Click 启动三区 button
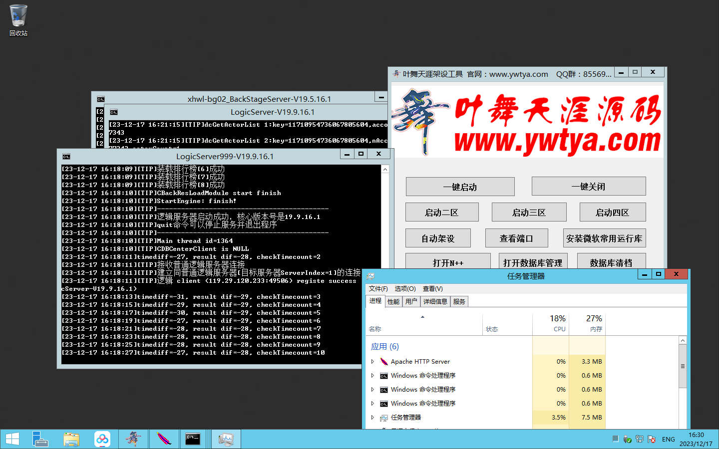This screenshot has height=449, width=719. point(529,212)
